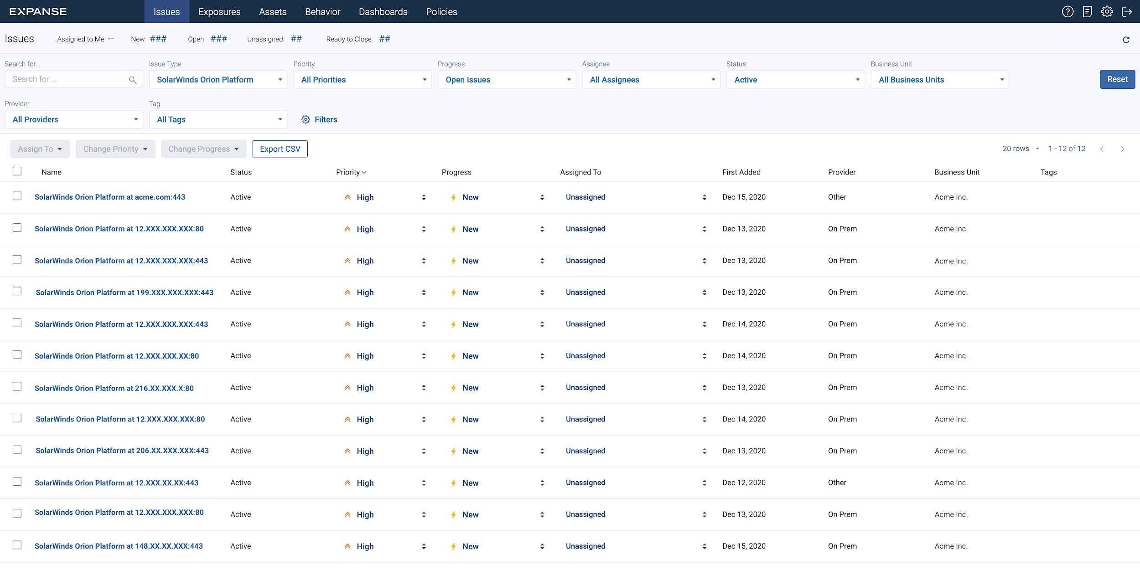Click the assignee stepper arrows for 206.XX.XXX.XXX:443
1140x570 pixels.
705,451
